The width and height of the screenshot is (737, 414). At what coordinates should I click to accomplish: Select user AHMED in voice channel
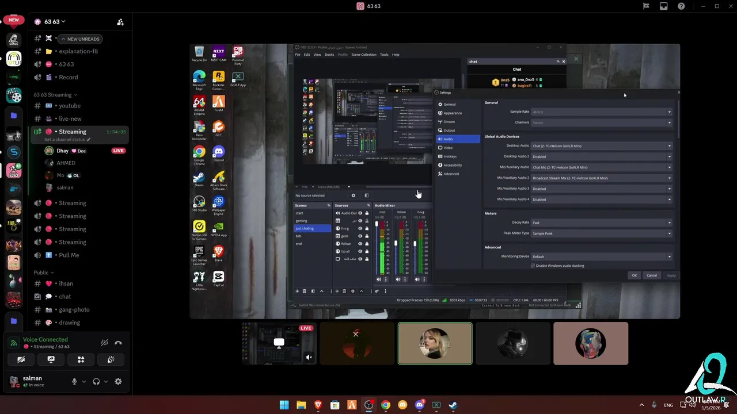(66, 163)
